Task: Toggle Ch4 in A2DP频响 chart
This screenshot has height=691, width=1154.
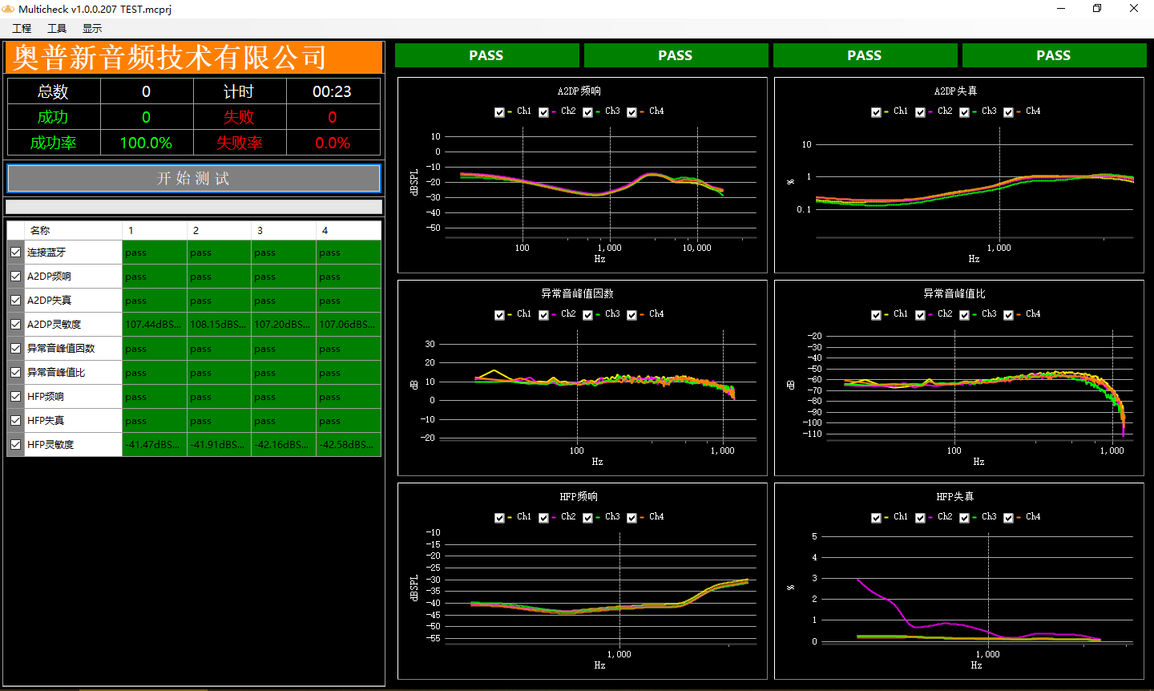Action: click(631, 112)
